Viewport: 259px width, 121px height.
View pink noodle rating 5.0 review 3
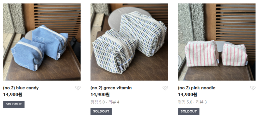(192, 102)
